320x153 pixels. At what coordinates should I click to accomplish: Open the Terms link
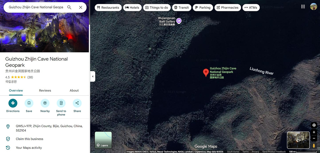[x=245, y=152]
